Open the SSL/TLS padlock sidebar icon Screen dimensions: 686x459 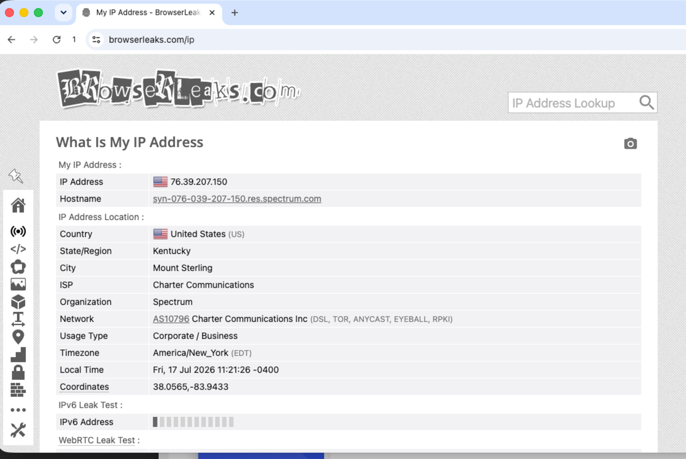coord(18,372)
